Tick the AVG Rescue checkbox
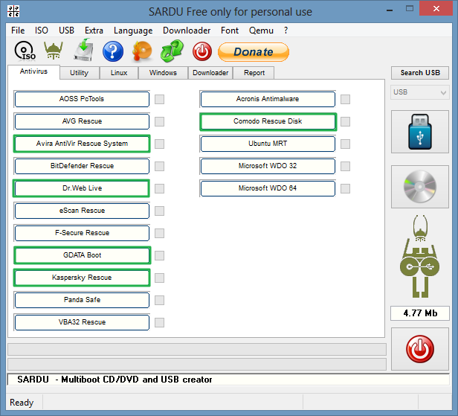This screenshot has width=458, height=416. (x=159, y=121)
